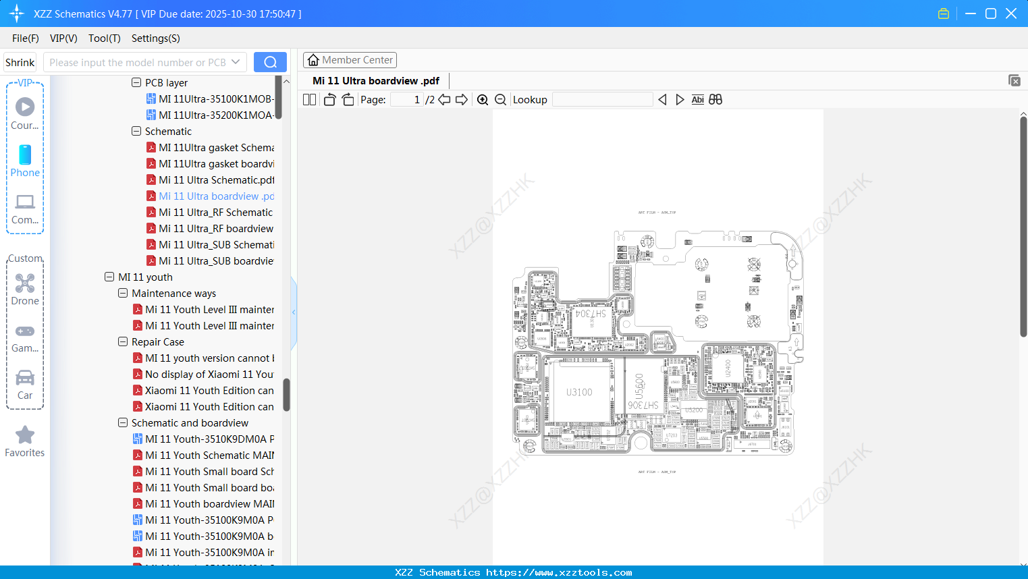The width and height of the screenshot is (1028, 579).
Task: Collapse the MI 11 youth tree node
Action: pyautogui.click(x=109, y=277)
